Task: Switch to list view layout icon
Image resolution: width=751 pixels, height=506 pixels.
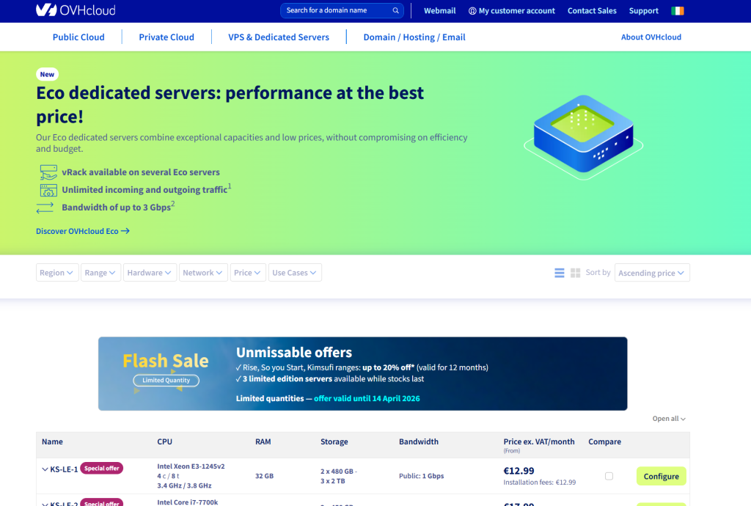Action: [560, 273]
